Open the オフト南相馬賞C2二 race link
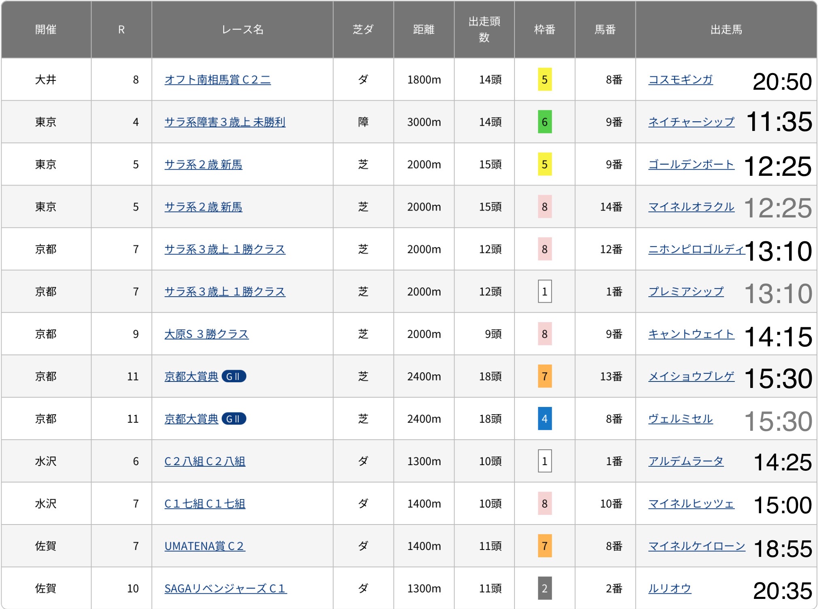The height and width of the screenshot is (609, 819). [x=217, y=80]
